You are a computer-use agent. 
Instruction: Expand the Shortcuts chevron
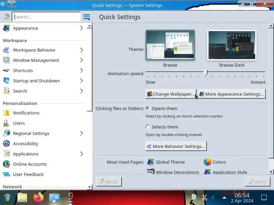pos(82,70)
